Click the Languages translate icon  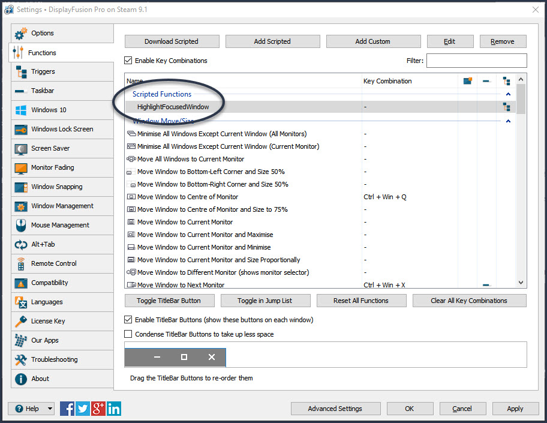click(x=21, y=302)
